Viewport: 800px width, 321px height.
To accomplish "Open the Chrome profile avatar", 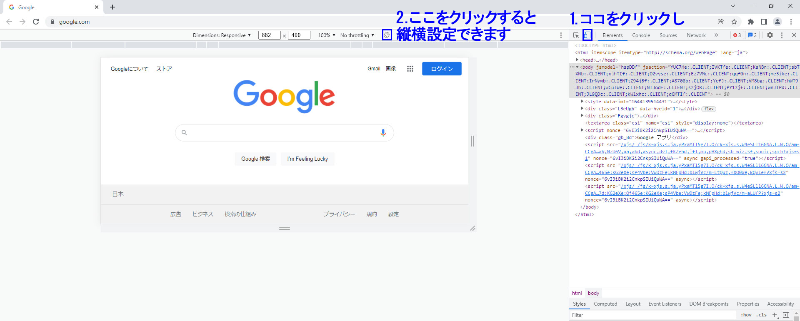I will (x=777, y=22).
